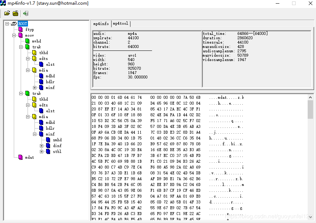
Task: Switch to the mp4tool tab
Action: (120, 24)
